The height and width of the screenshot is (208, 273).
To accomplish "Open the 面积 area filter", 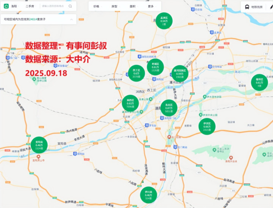I will click(133, 6).
